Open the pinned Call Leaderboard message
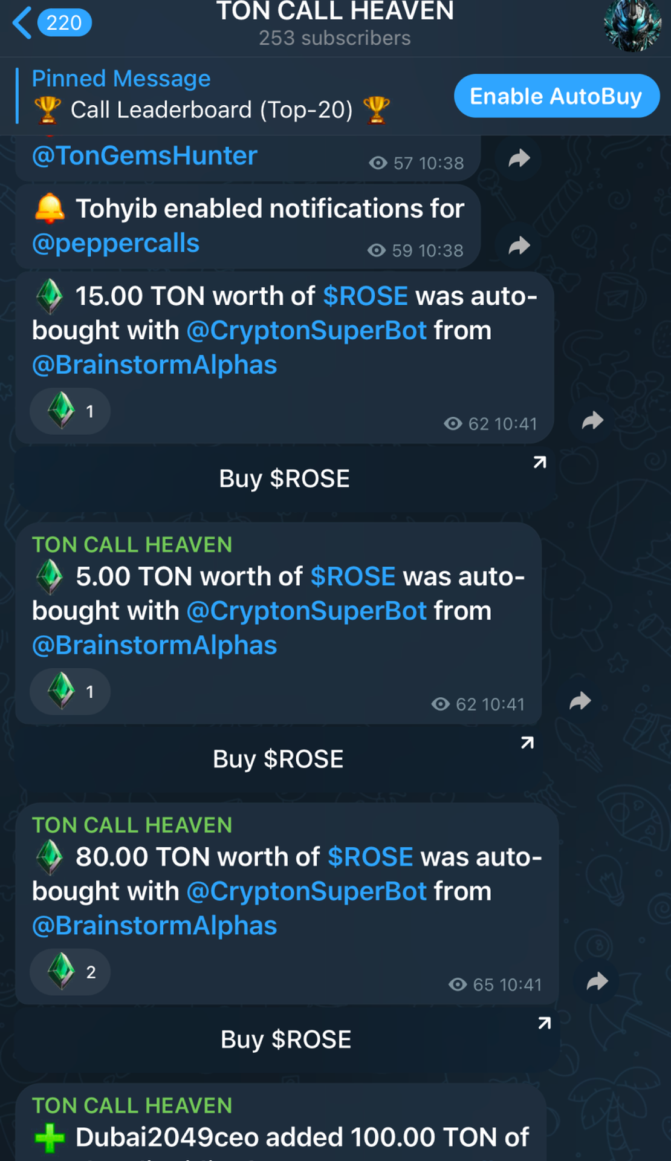The height and width of the screenshot is (1161, 671). tap(212, 95)
